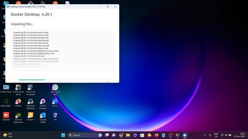
Task: Click the 'Unpacking files...' status text
Action: 22,24
